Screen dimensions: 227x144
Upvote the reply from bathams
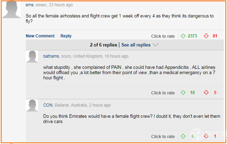tap(183, 93)
